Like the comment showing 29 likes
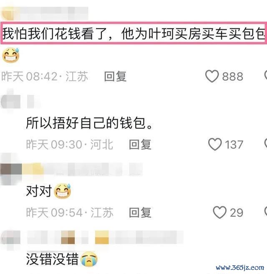The width and height of the screenshot is (267, 274). coord(219,212)
